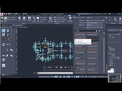Click the customize wrench icon by command line

(37, 73)
